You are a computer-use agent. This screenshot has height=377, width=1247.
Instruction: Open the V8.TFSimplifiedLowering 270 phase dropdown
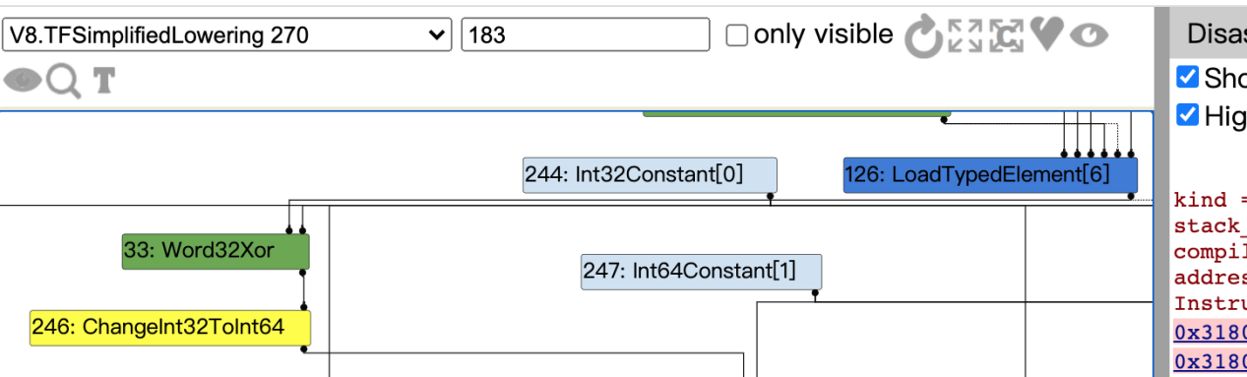tap(227, 36)
